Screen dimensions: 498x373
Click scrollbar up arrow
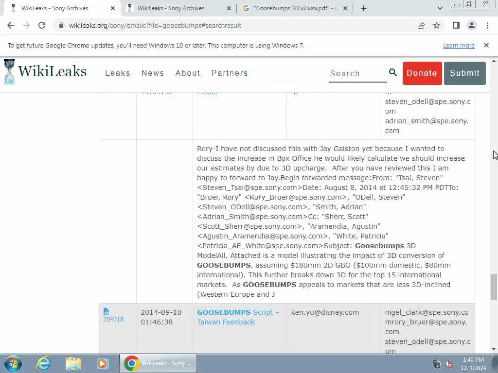(x=494, y=60)
